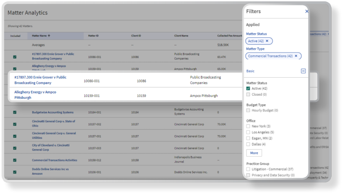Open the Budgetwise Accounting Systems matter
Screen dimensions: 346x194
(x=52, y=112)
